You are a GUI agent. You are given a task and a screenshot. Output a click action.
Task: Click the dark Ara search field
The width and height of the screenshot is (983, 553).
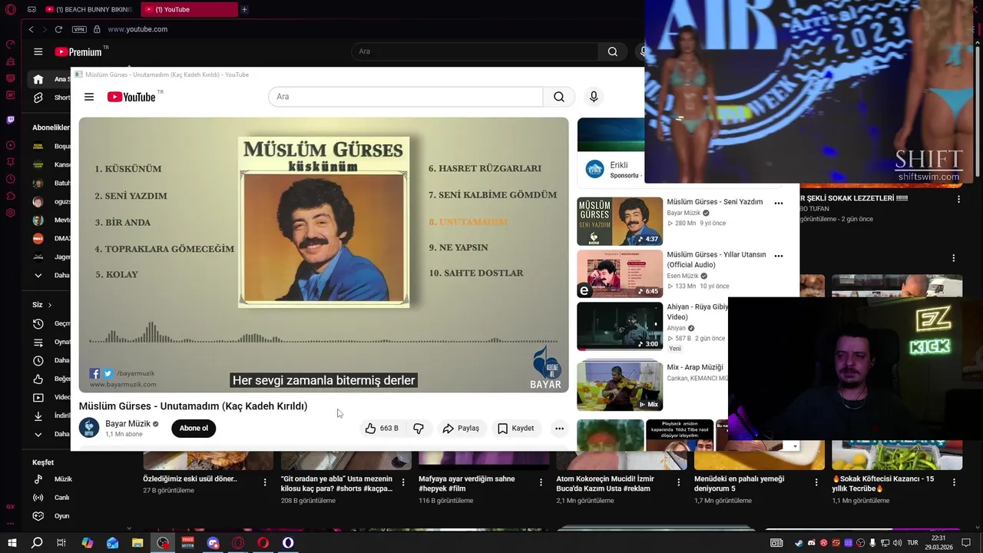point(475,51)
